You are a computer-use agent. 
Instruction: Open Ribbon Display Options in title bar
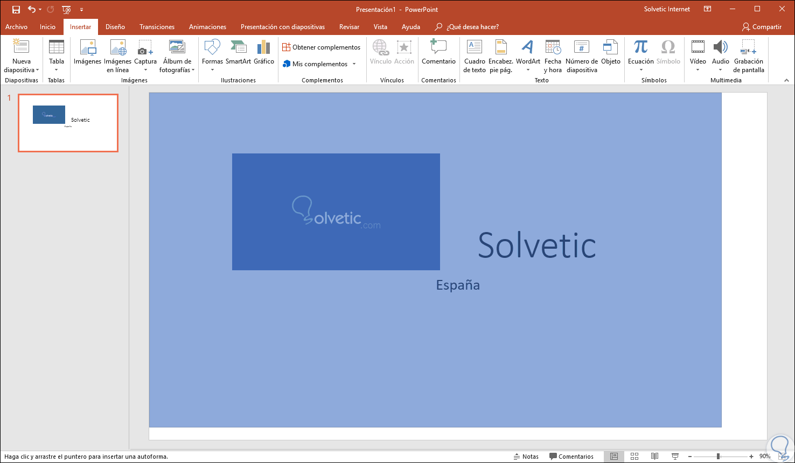tap(707, 9)
